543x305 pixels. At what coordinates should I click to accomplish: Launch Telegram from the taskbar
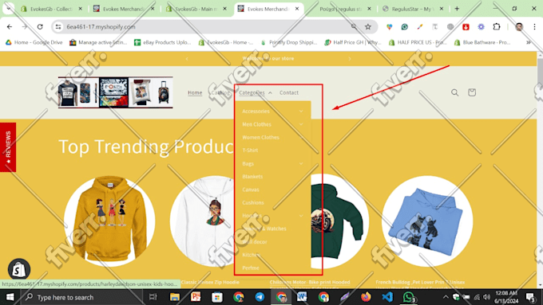click(260, 297)
